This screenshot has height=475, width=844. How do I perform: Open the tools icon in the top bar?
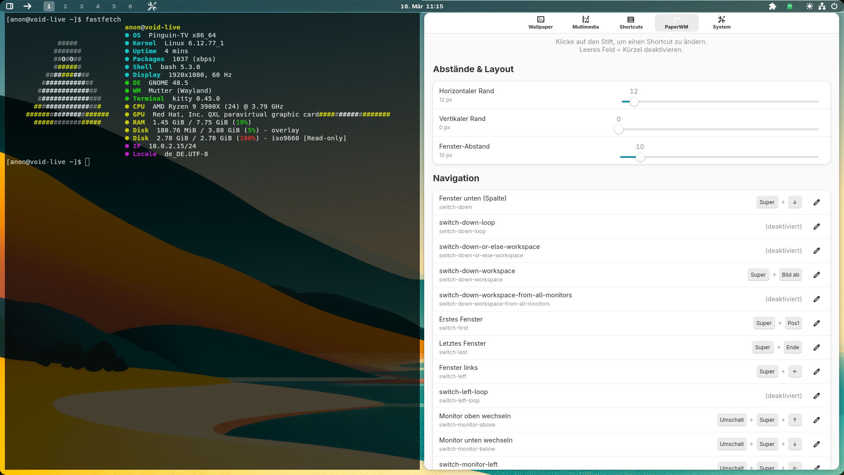152,6
